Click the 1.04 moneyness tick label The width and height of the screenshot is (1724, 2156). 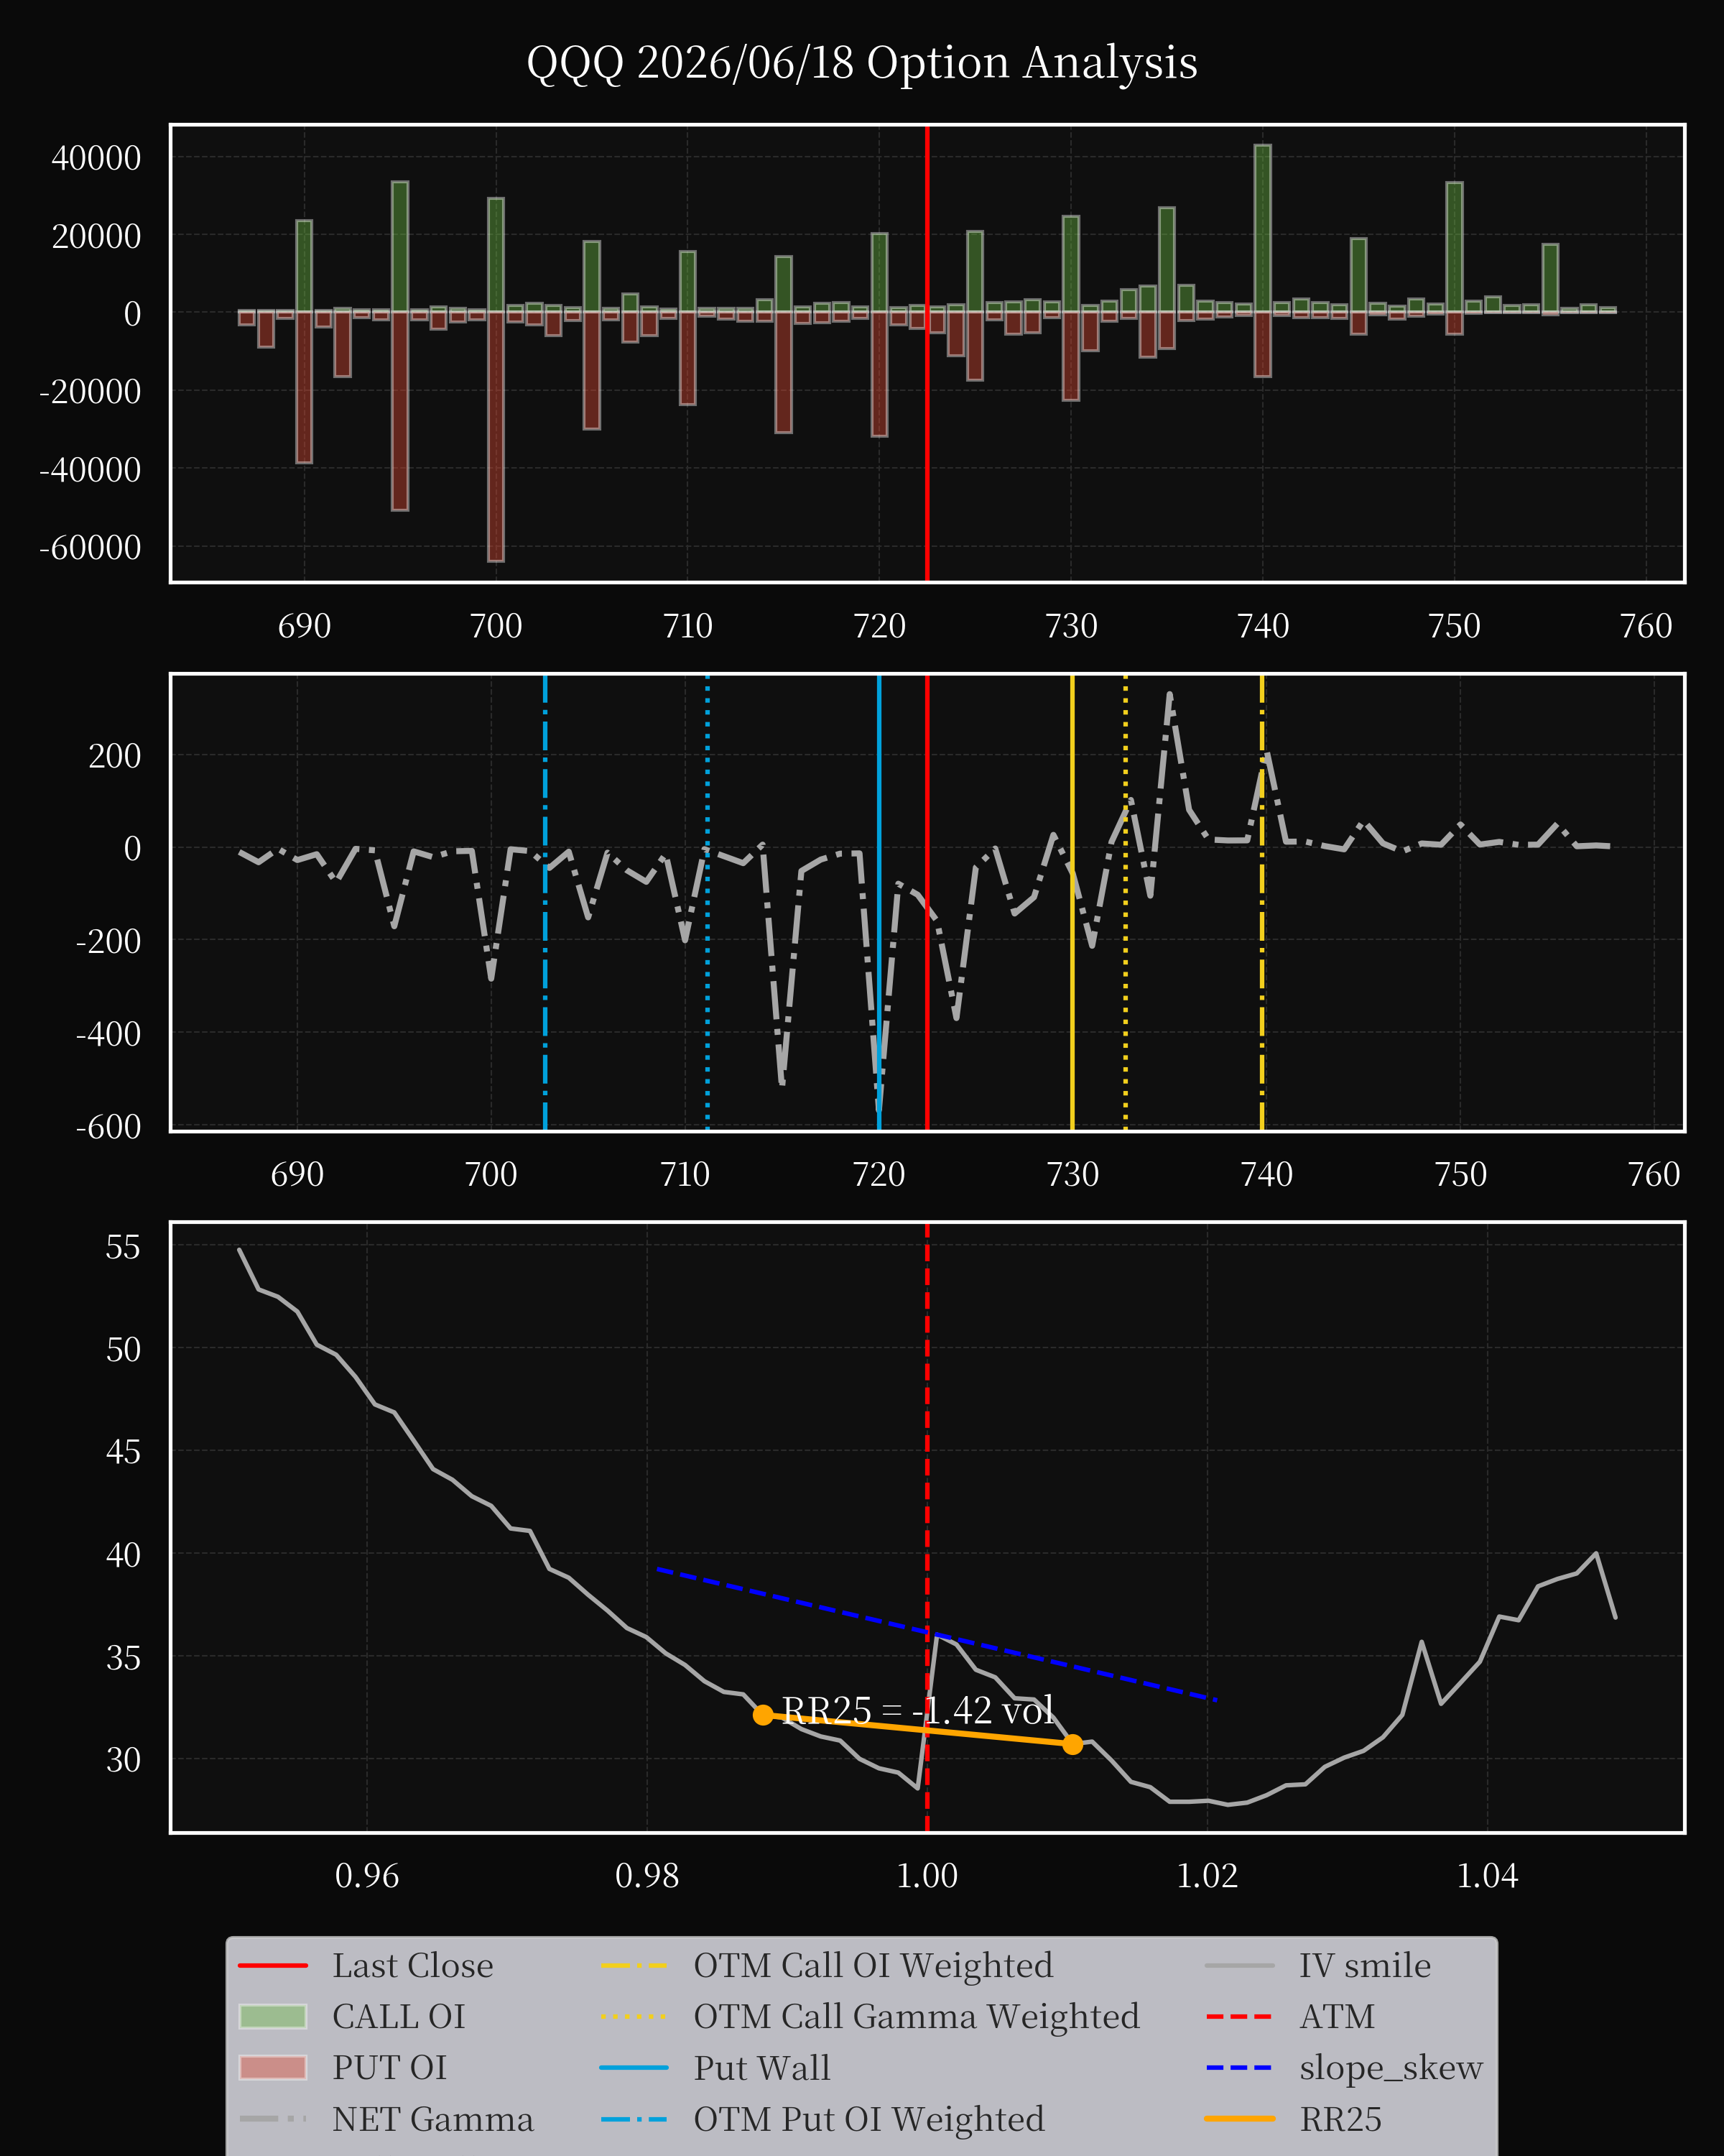pos(1487,1875)
